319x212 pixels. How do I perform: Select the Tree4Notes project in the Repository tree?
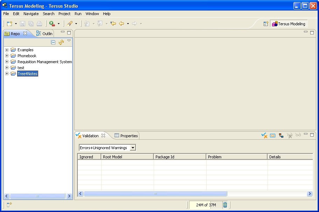pyautogui.click(x=27, y=74)
